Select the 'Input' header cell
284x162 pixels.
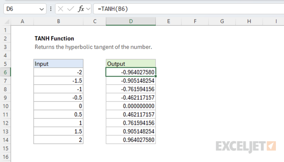pyautogui.click(x=58, y=64)
